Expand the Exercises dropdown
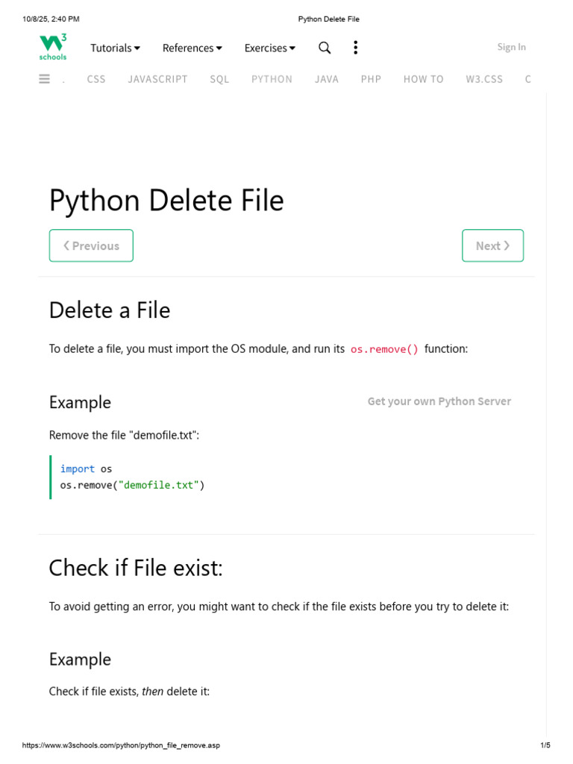Image resolution: width=573 pixels, height=764 pixels. click(270, 48)
